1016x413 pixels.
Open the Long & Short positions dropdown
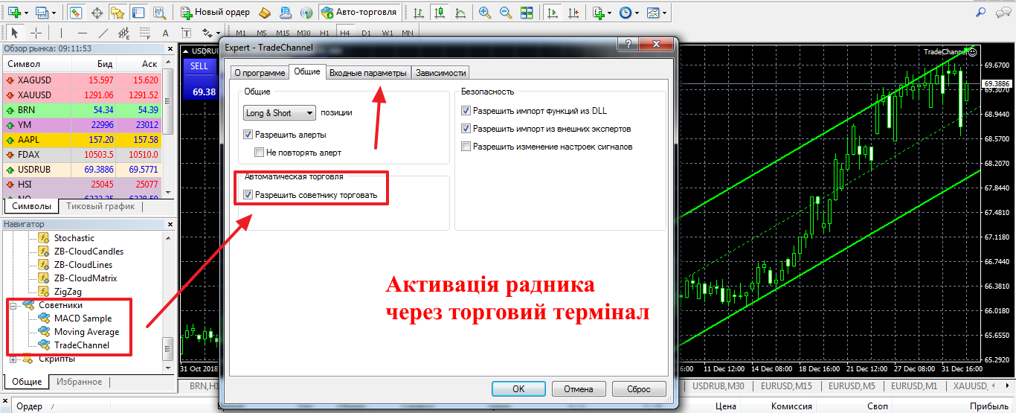[280, 113]
